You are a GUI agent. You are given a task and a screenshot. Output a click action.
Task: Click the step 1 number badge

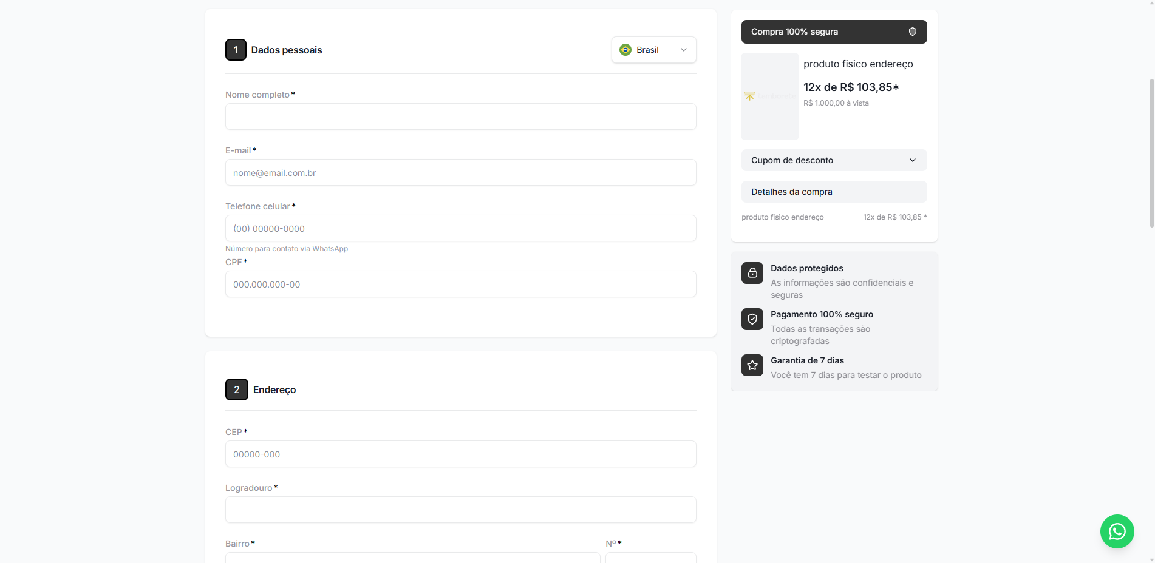click(x=236, y=50)
